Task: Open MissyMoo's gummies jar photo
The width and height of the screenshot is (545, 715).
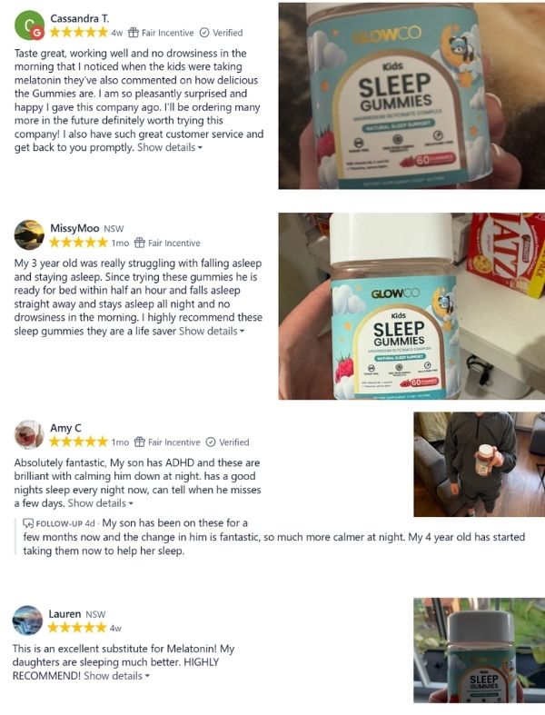Action: pyautogui.click(x=411, y=306)
